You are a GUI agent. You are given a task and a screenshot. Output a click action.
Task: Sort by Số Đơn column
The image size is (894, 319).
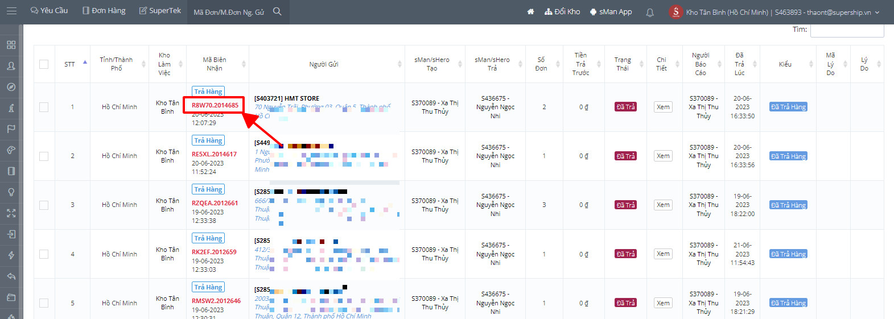(557, 64)
